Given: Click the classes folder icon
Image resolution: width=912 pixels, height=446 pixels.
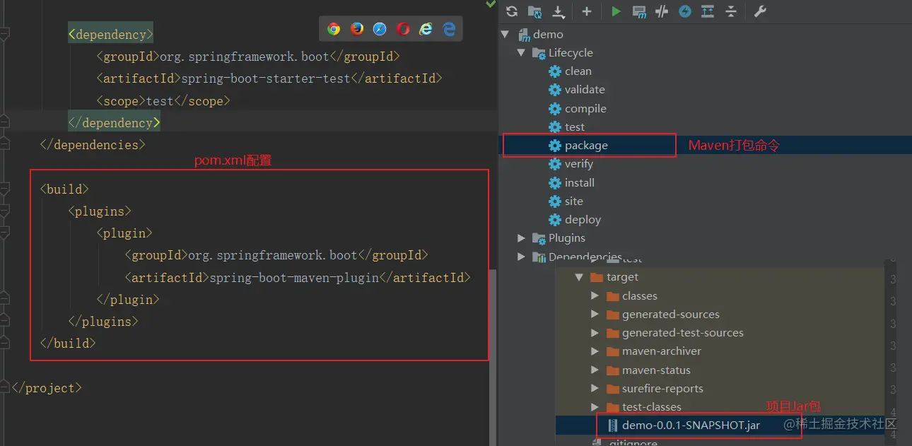Looking at the screenshot, I should tap(613, 295).
